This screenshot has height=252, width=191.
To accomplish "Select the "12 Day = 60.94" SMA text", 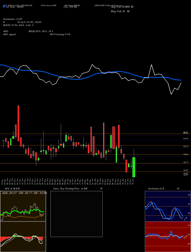I will point(16,7).
